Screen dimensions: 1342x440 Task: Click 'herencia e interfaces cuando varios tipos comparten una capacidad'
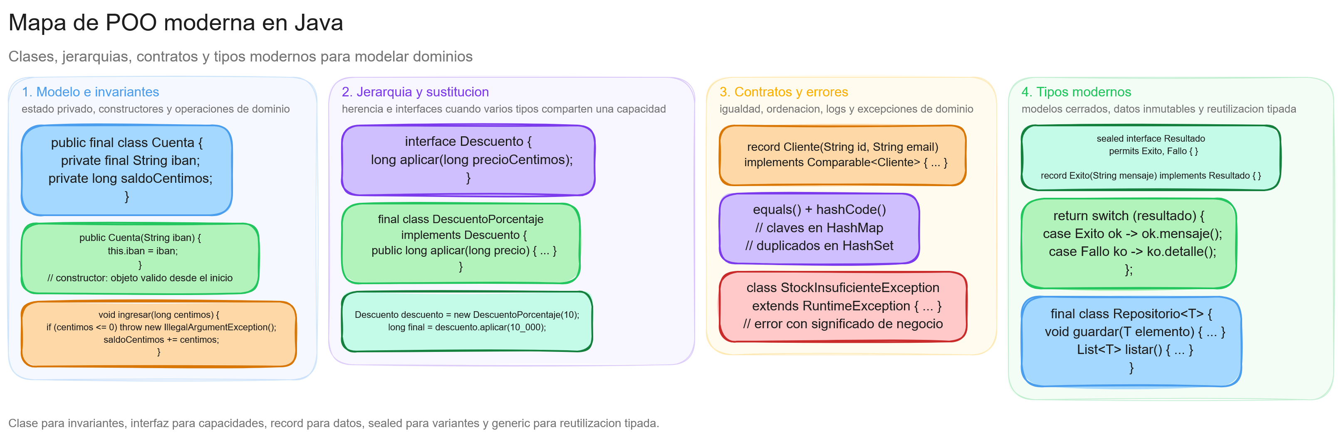pos(504,109)
